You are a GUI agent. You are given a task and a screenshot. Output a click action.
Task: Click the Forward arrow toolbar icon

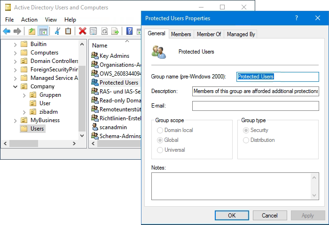pyautogui.click(x=17, y=31)
